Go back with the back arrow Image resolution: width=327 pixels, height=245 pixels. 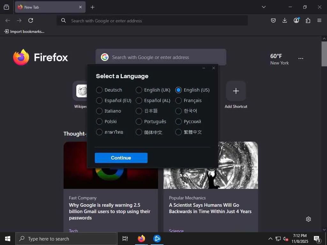[x=8, y=20]
